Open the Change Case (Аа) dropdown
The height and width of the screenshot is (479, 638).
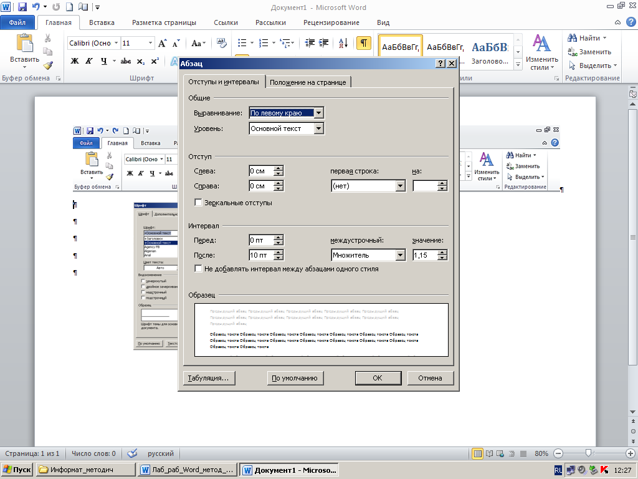(199, 43)
